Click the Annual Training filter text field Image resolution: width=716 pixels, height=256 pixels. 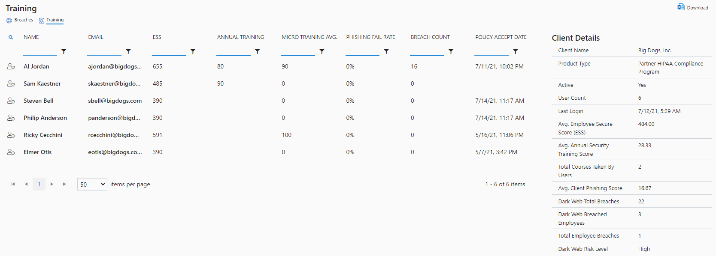(233, 51)
